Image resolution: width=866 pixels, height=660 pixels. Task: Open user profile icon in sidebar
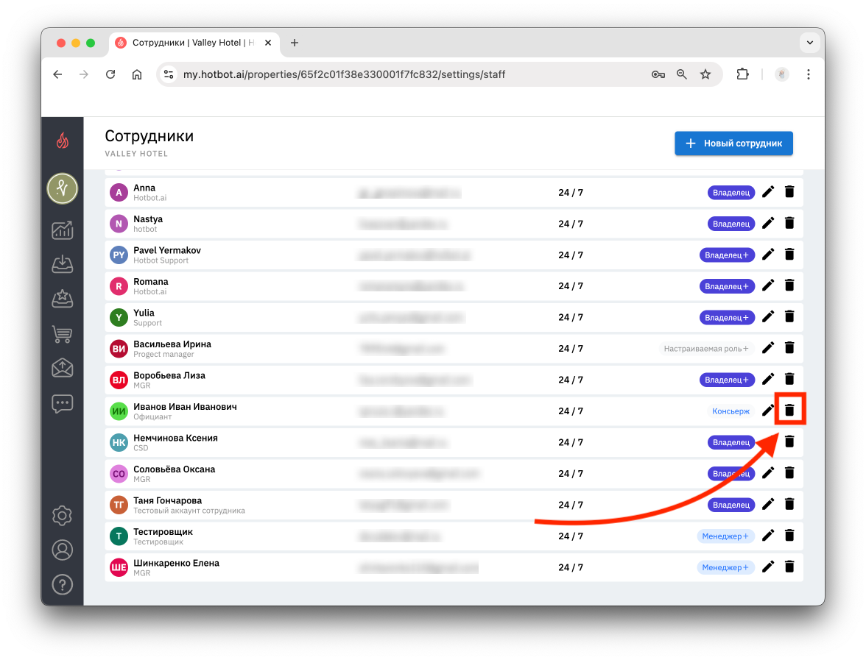point(63,550)
